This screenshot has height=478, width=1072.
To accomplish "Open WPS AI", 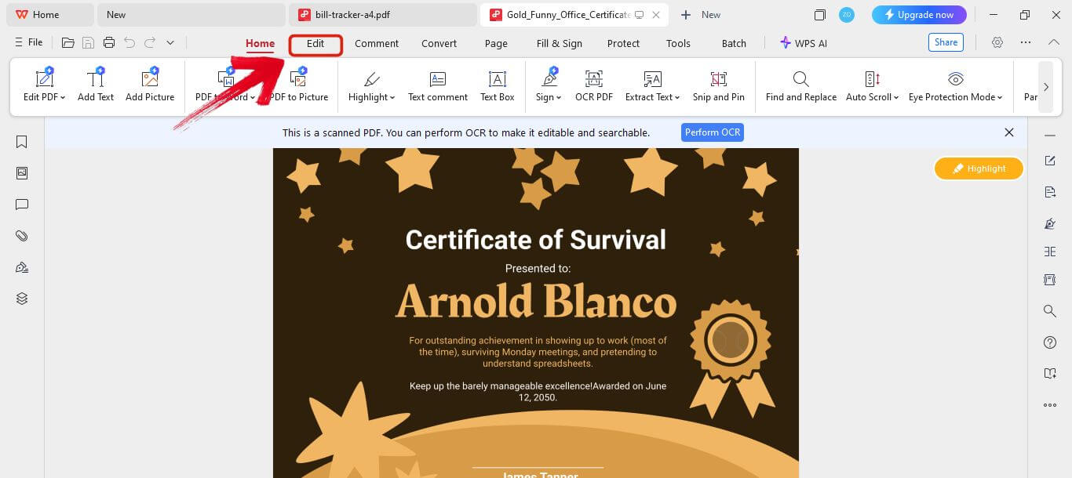I will click(804, 43).
